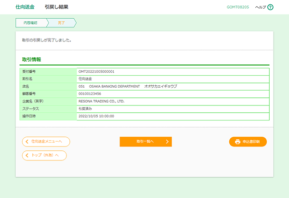Click the 操作日時 row label

click(29, 116)
